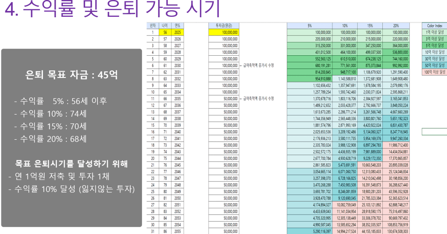Screen dimensions: 447x234
Task: Select the cell value 10,082,759,049
Action: 345,205
